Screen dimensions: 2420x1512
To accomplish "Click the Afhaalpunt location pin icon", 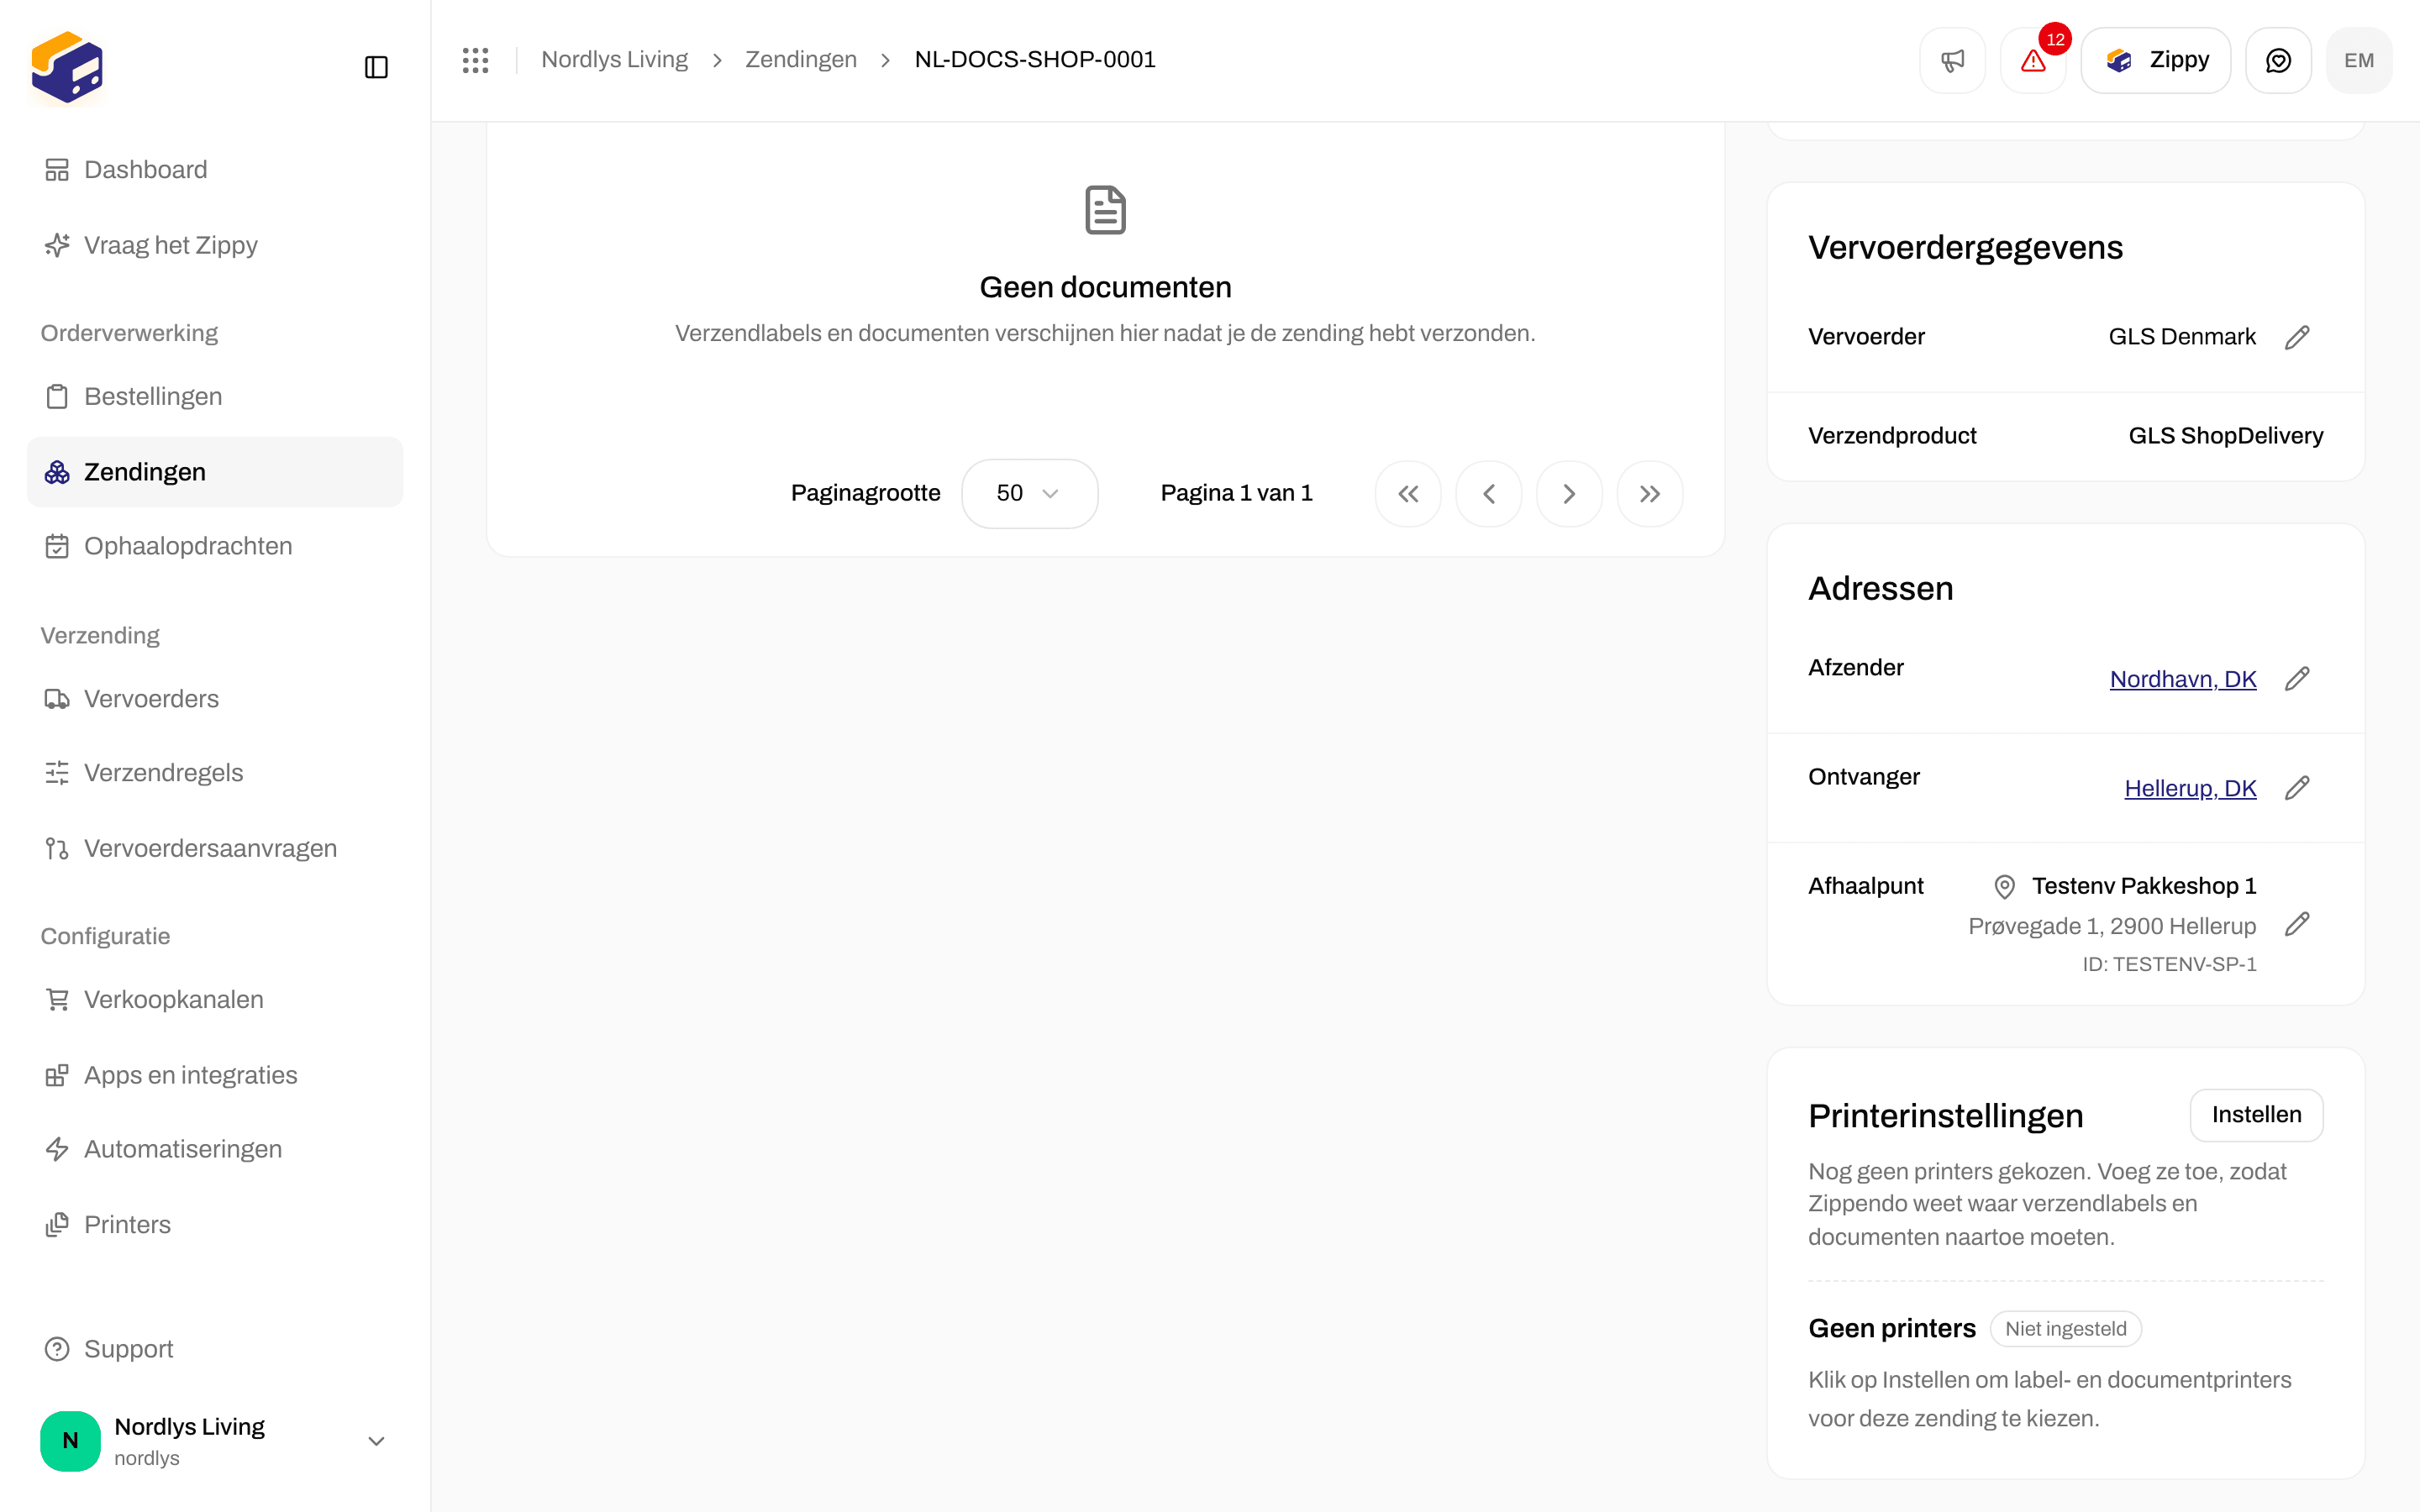I will click(2004, 886).
